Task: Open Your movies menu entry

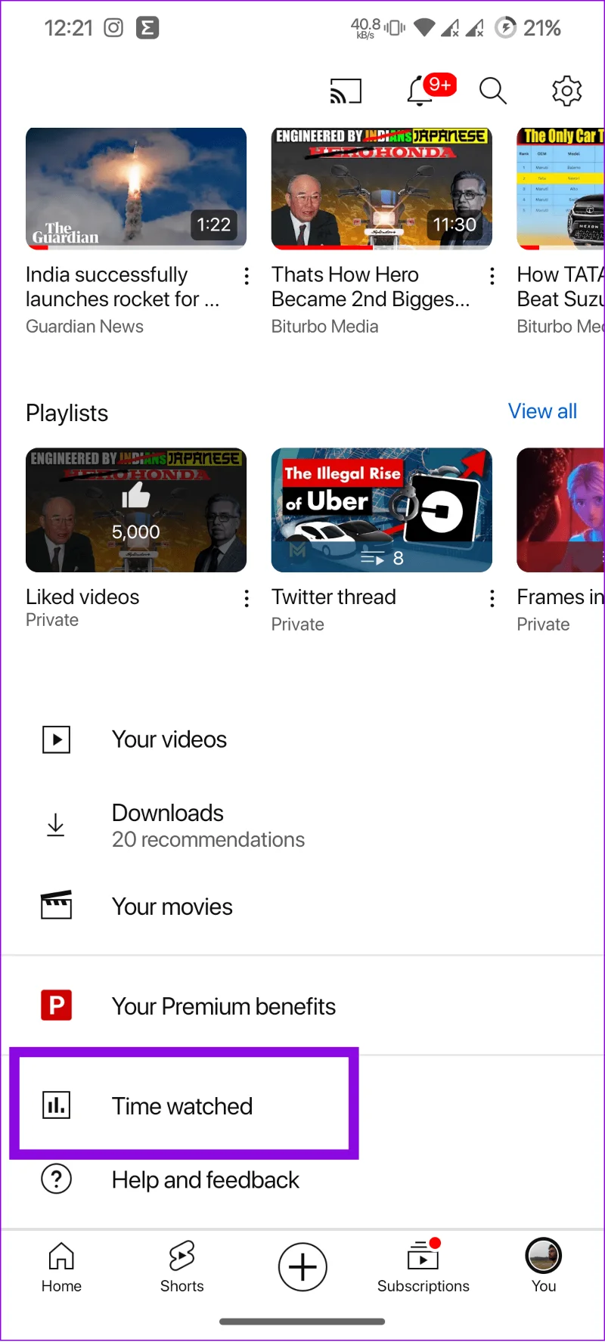Action: (x=302, y=906)
